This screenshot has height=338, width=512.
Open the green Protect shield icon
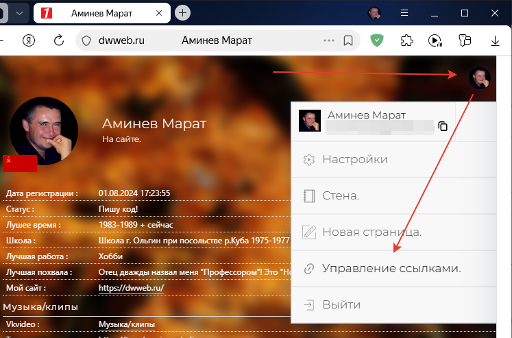tap(376, 40)
